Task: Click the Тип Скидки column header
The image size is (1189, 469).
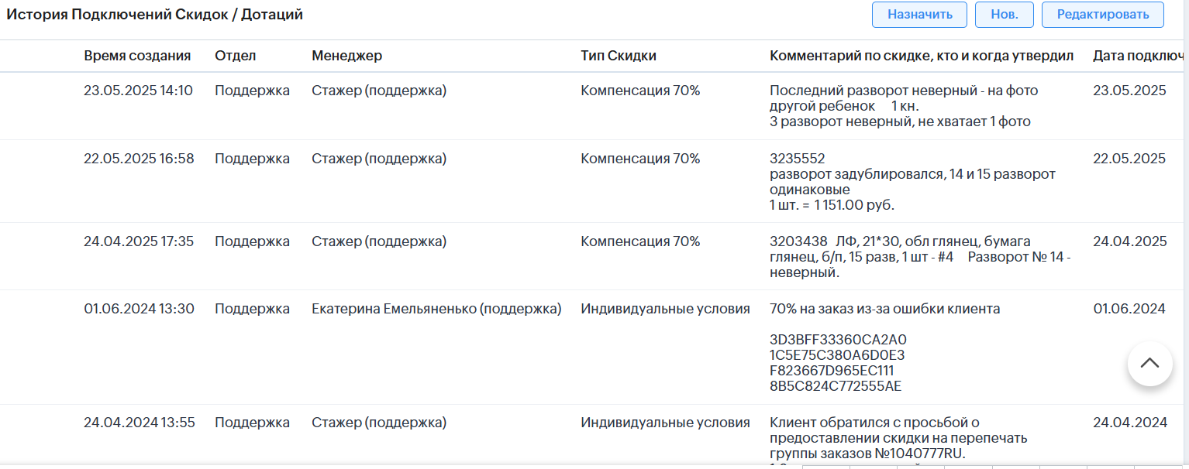Action: (619, 56)
